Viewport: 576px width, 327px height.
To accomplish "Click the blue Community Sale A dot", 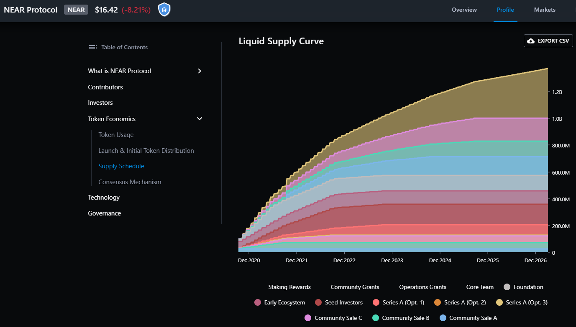I will pos(443,318).
